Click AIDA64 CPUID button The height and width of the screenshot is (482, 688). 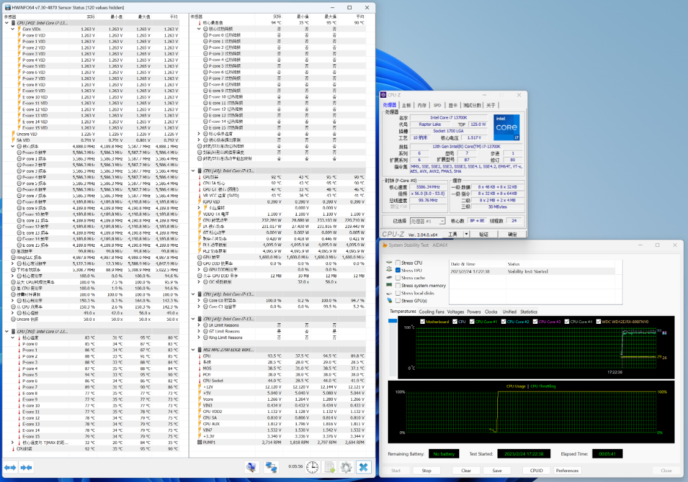[536, 470]
